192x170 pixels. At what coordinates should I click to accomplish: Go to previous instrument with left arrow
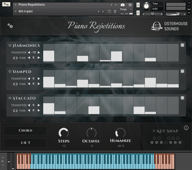coord(111,5)
